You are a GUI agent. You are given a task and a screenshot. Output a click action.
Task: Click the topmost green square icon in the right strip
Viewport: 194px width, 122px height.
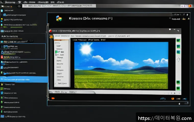(x=178, y=40)
